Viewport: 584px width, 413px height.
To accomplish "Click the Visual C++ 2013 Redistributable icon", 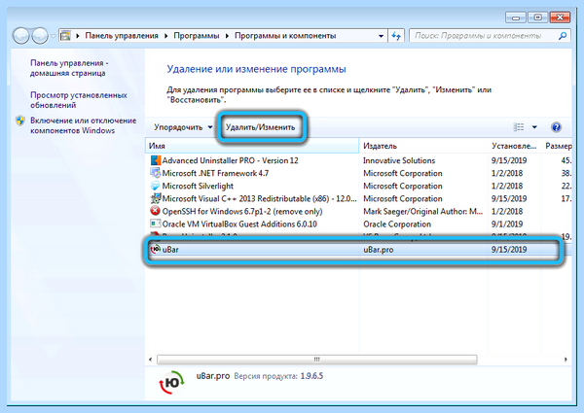I will (156, 199).
